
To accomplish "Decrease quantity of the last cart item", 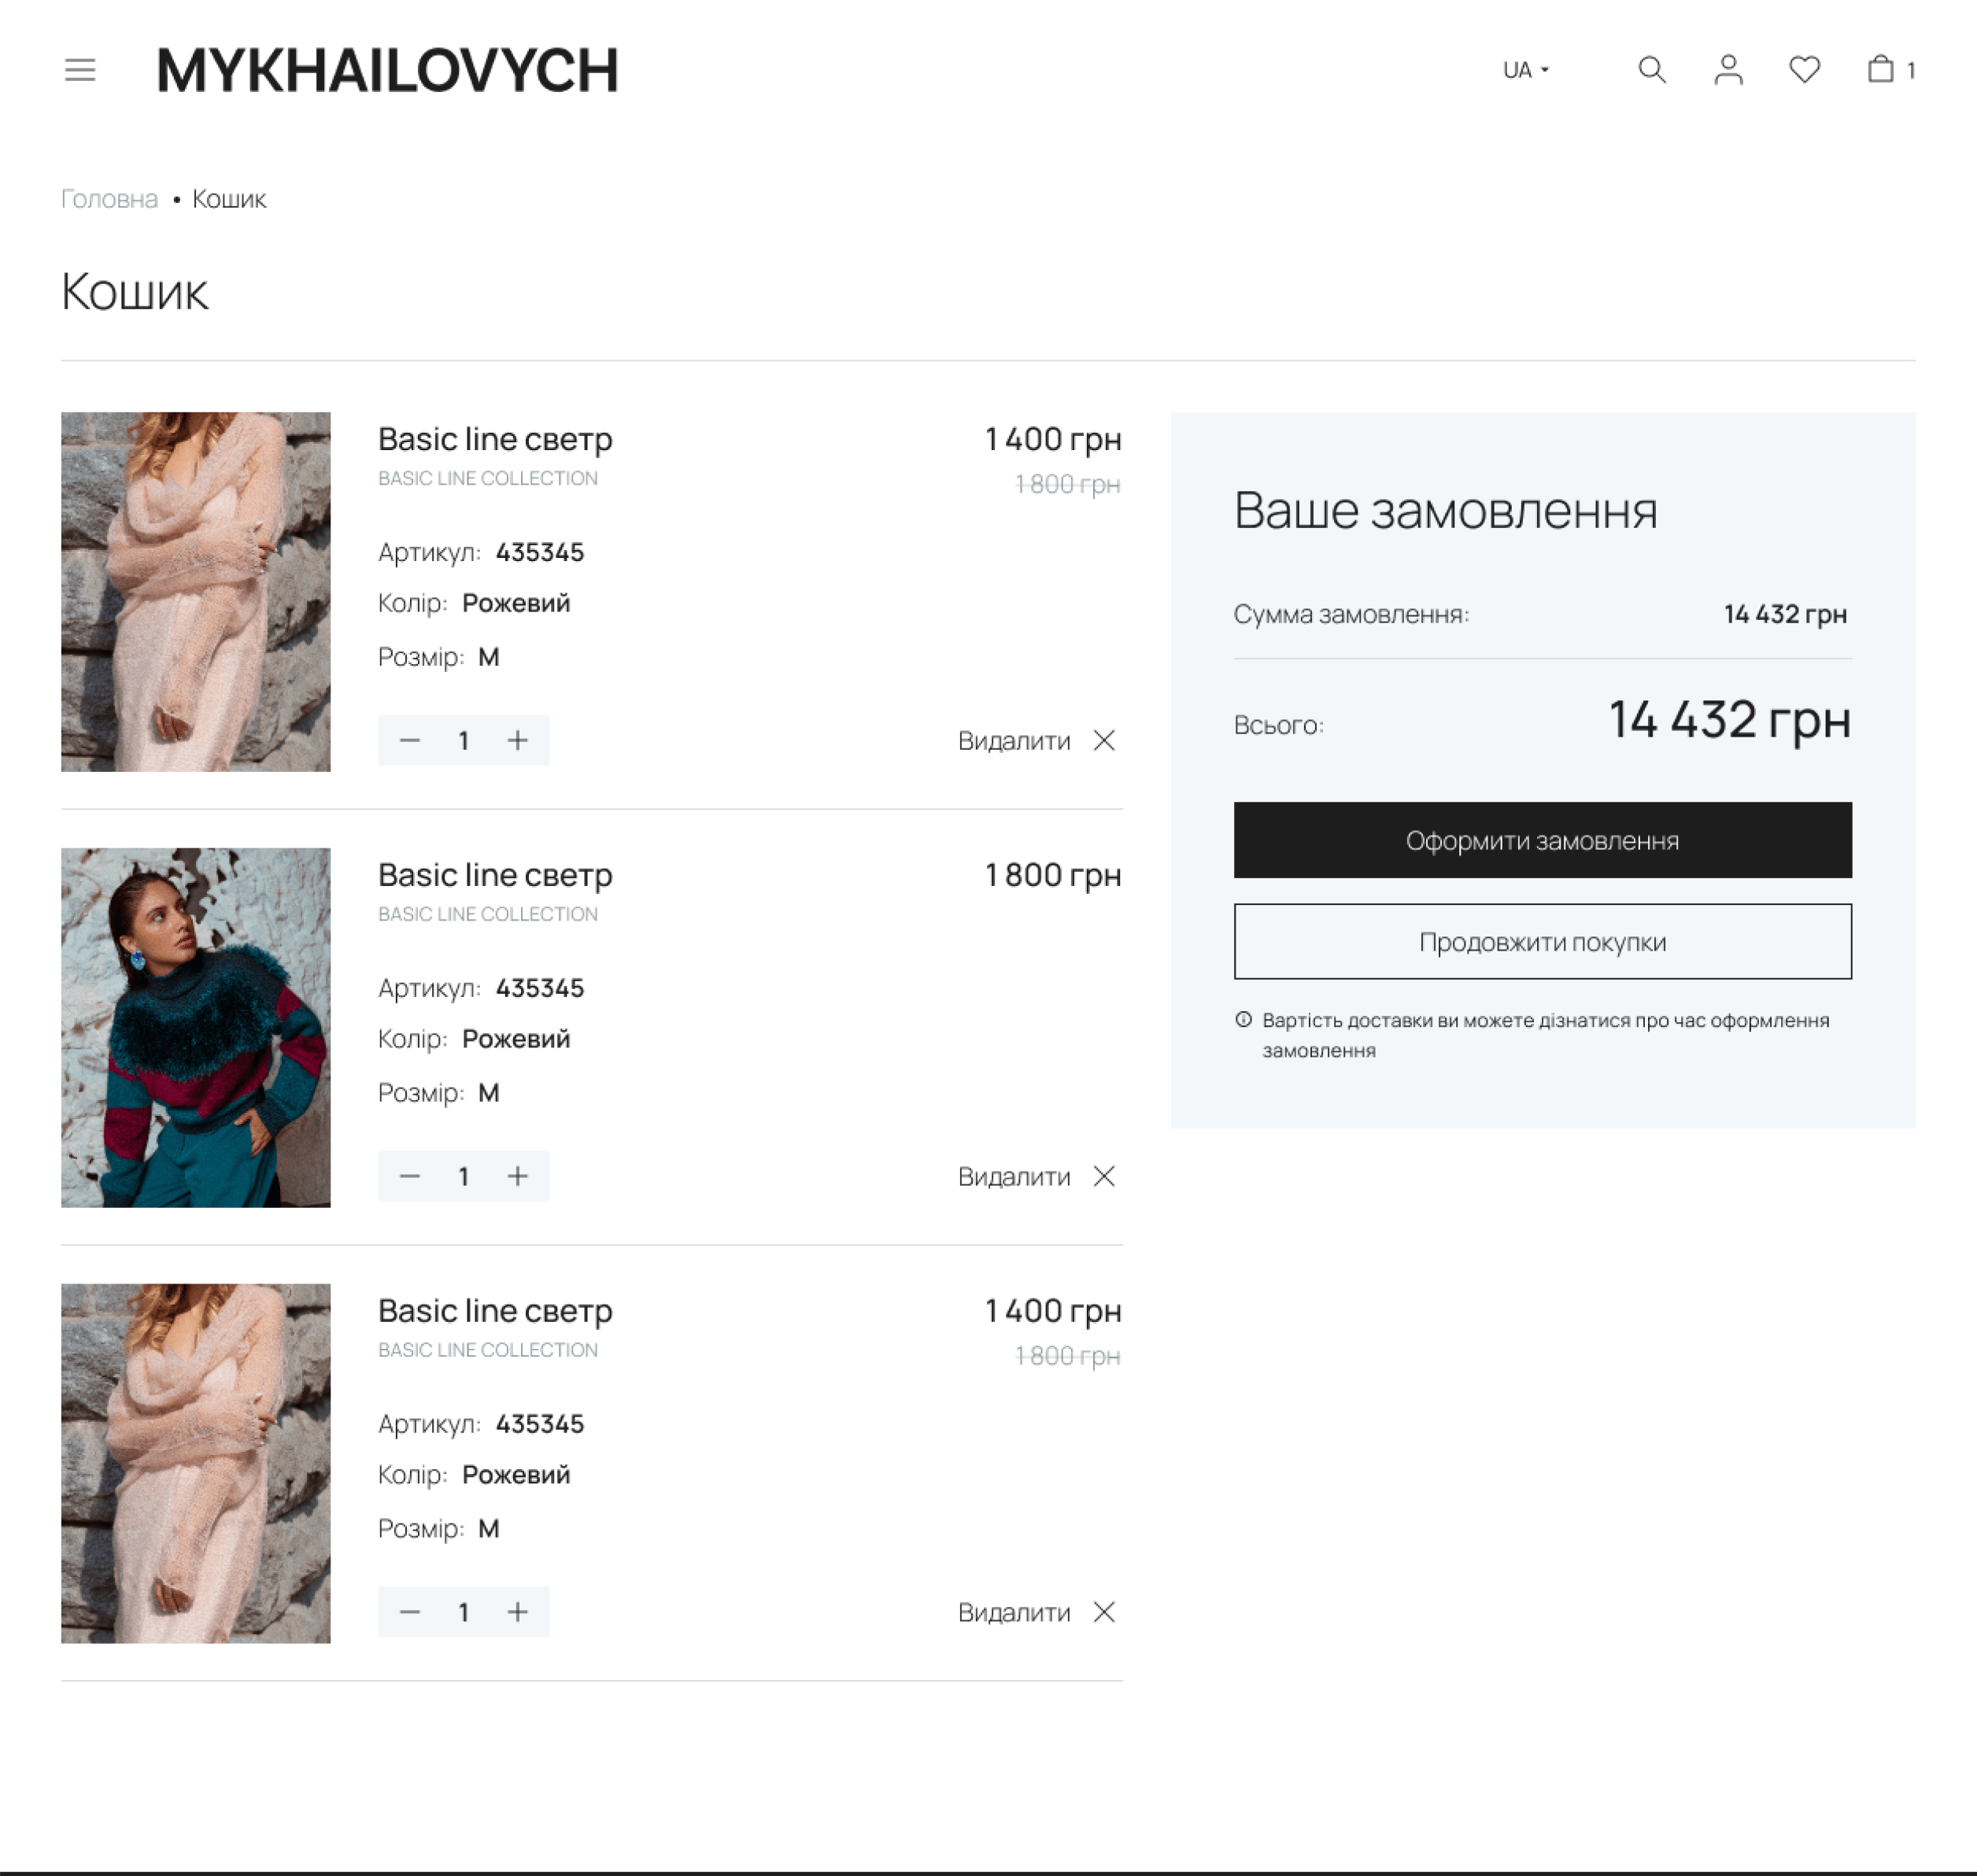I will point(409,1612).
